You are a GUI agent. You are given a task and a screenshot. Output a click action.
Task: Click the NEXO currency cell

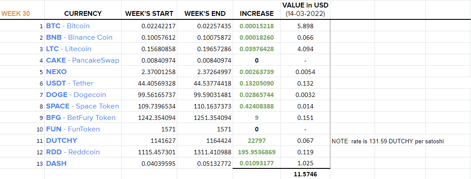83,72
